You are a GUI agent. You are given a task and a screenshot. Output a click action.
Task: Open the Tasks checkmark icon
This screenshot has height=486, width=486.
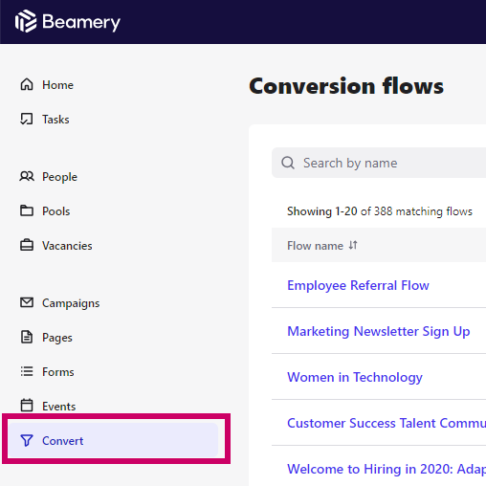[27, 119]
